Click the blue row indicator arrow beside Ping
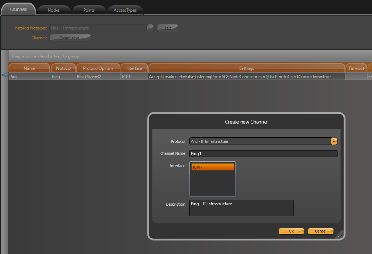The width and height of the screenshot is (372, 254). click(x=5, y=76)
